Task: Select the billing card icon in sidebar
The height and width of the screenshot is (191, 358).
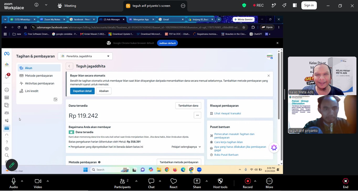Action: (7, 128)
